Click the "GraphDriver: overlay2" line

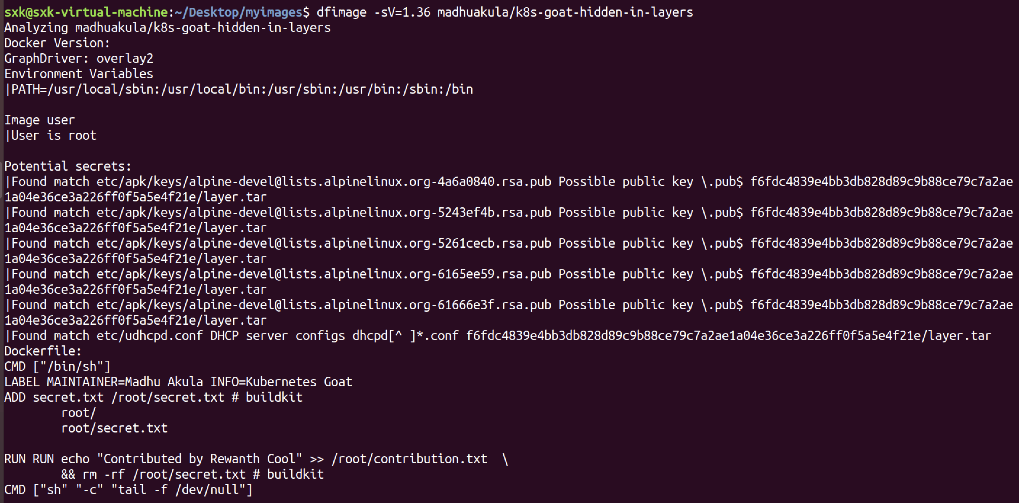(79, 59)
